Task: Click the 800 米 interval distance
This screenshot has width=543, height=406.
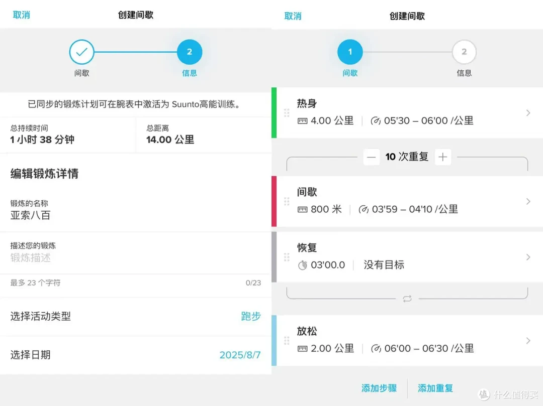Action: click(x=326, y=209)
